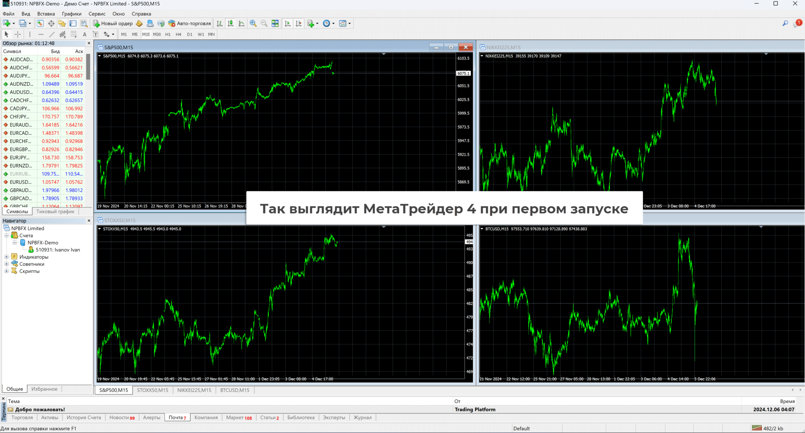This screenshot has width=805, height=433.
Task: Open the Periodicity clock dropdown arrow
Action: [333, 24]
